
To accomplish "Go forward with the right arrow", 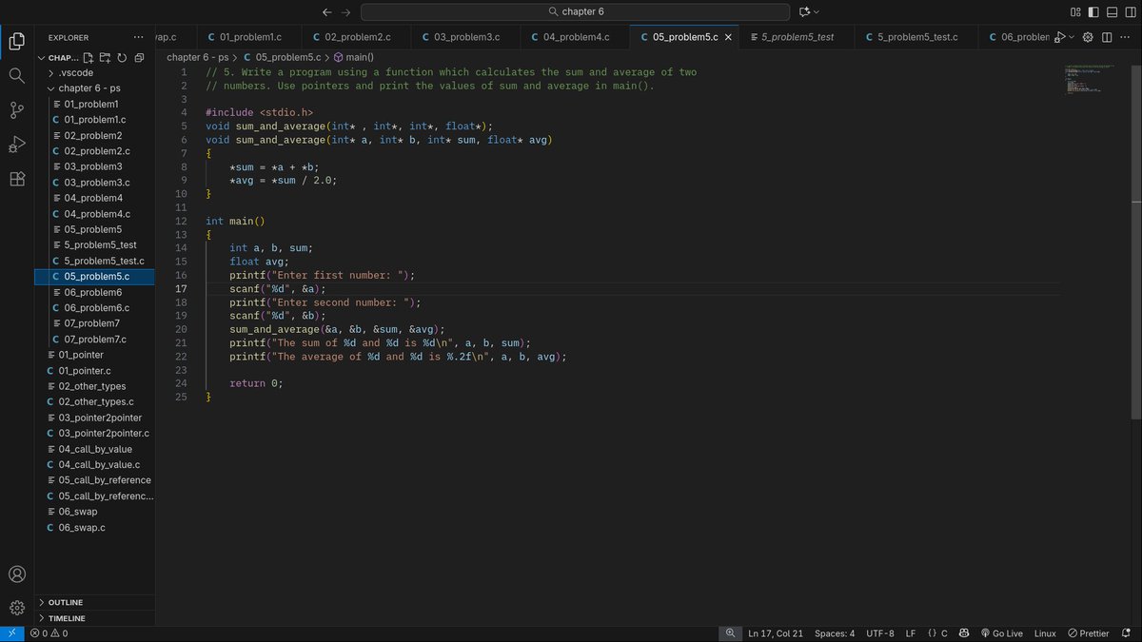I will (x=345, y=11).
